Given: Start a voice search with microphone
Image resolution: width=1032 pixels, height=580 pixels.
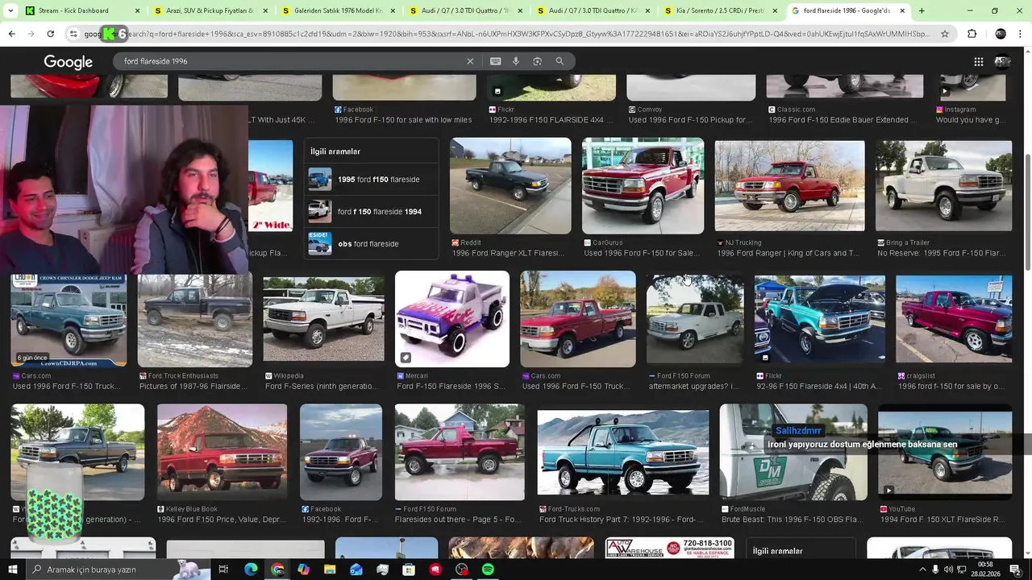Looking at the screenshot, I should 516,61.
